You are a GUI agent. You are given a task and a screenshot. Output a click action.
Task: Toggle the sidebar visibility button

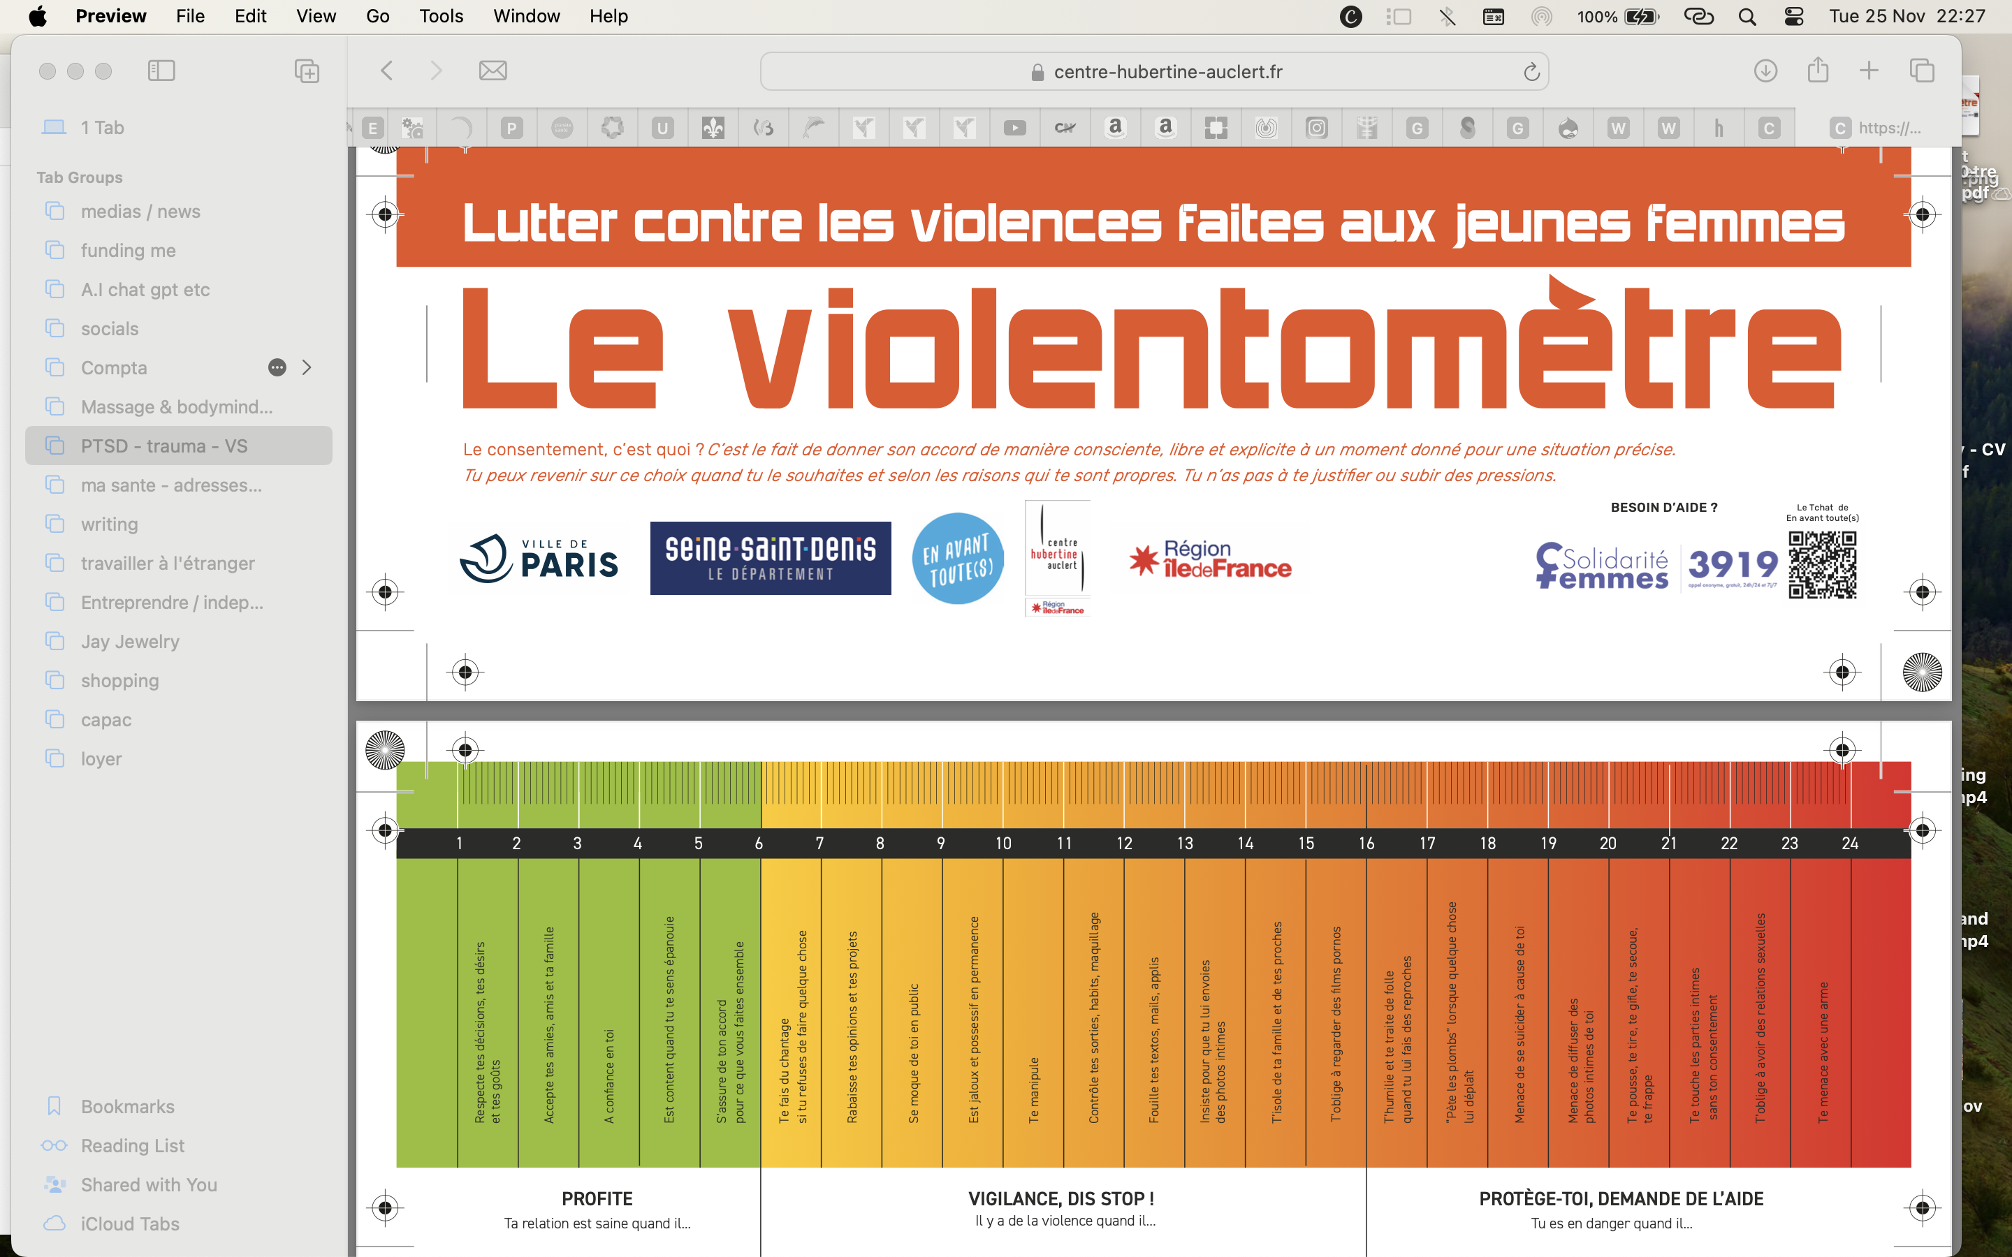tap(161, 71)
